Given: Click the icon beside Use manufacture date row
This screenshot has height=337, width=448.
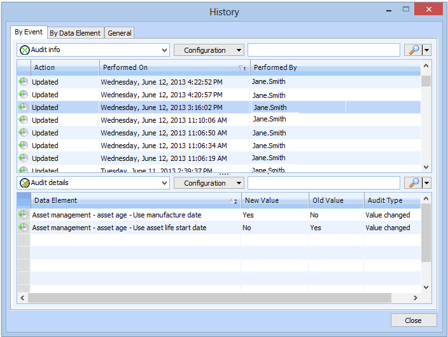Looking at the screenshot, I should 24,215.
